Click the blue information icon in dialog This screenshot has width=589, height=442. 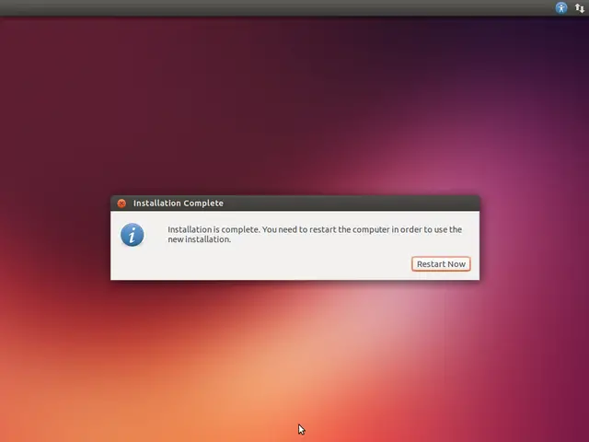pyautogui.click(x=133, y=235)
